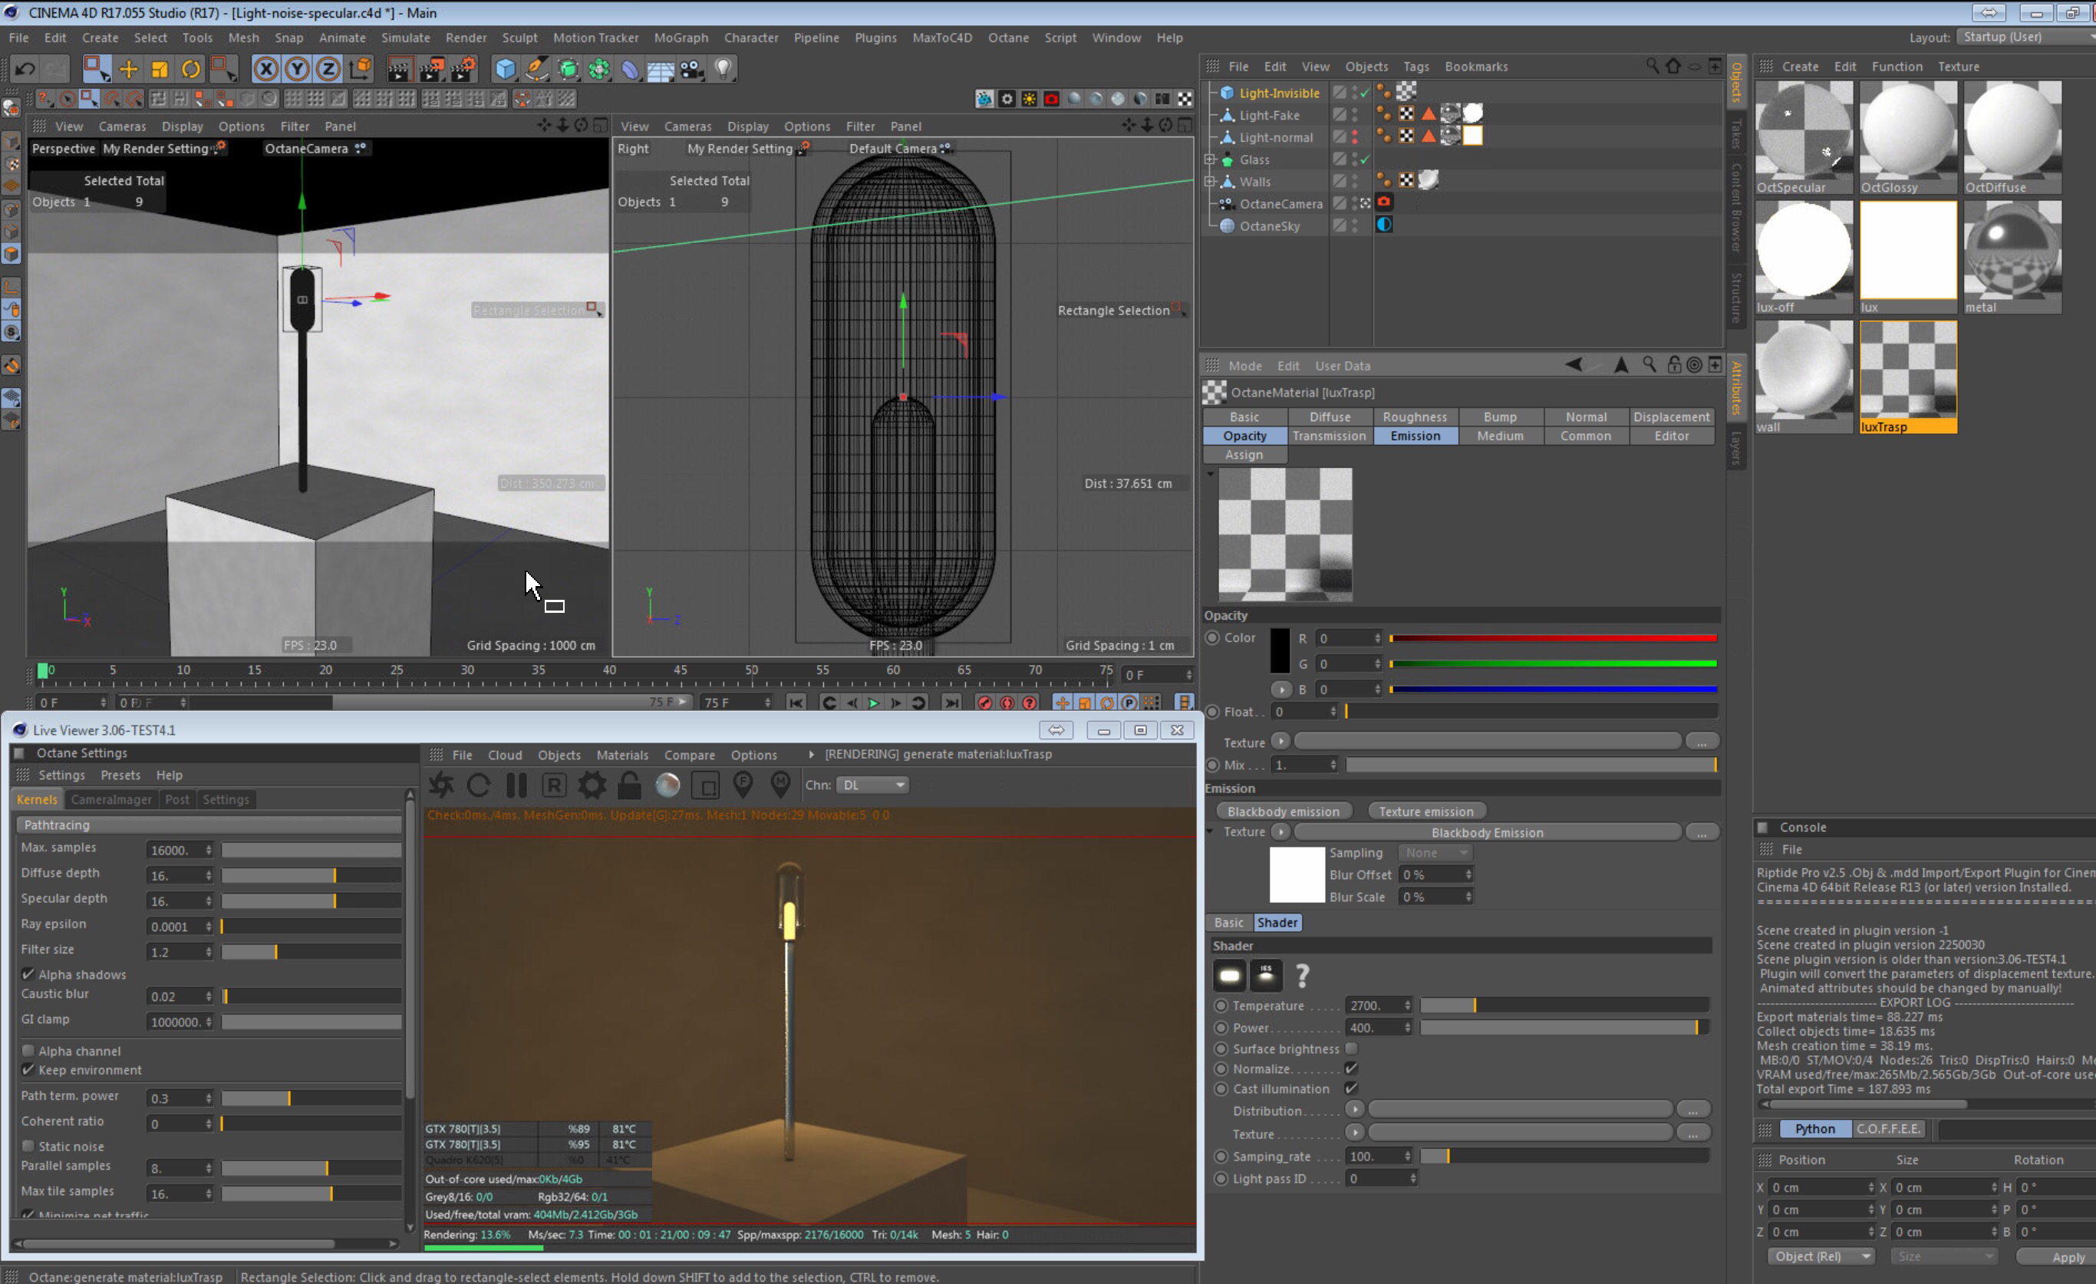The width and height of the screenshot is (2096, 1284).
Task: Click the Cube primitive icon
Action: [506, 69]
